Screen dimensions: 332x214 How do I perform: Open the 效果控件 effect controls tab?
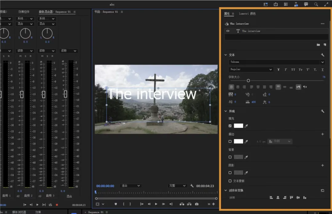24,12
